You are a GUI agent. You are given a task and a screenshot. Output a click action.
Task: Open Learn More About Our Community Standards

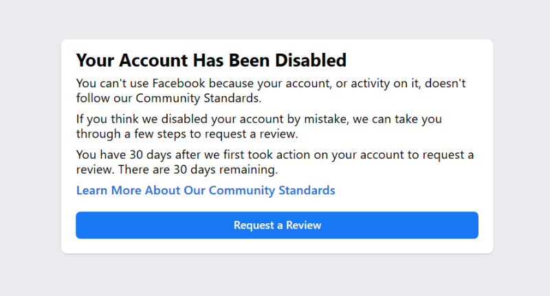(206, 190)
